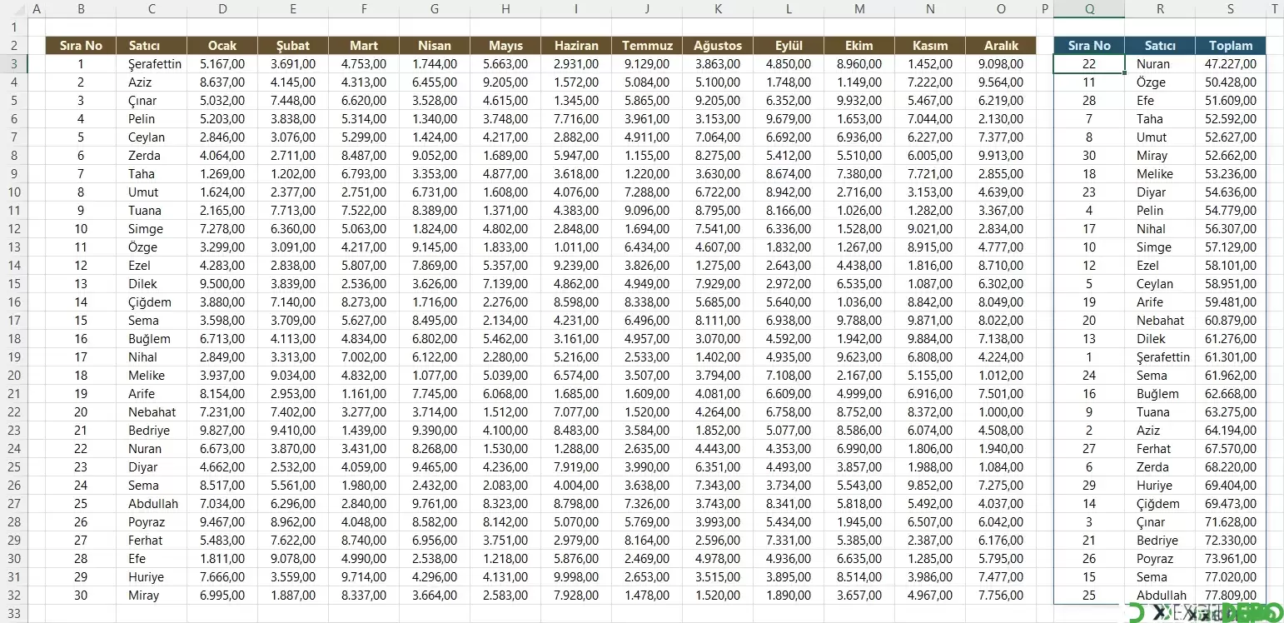Image resolution: width=1284 pixels, height=623 pixels.
Task: Select the row 15 header
Action: (x=13, y=284)
